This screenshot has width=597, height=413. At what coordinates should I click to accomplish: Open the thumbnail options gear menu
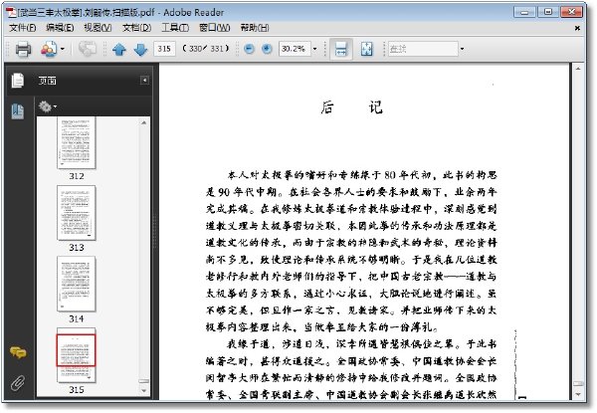point(47,106)
